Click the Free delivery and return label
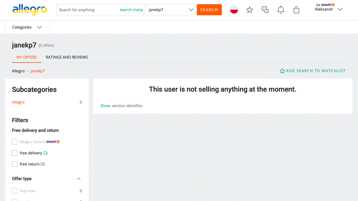Image resolution: width=358 pixels, height=201 pixels. click(35, 130)
